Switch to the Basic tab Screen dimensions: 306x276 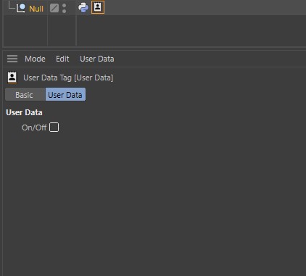click(x=25, y=94)
